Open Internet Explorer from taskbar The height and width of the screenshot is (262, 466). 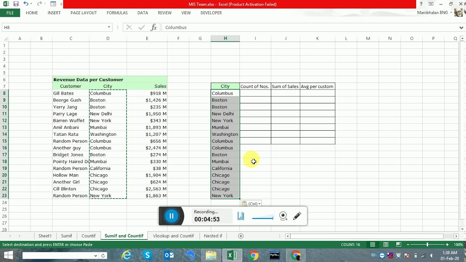click(126, 255)
